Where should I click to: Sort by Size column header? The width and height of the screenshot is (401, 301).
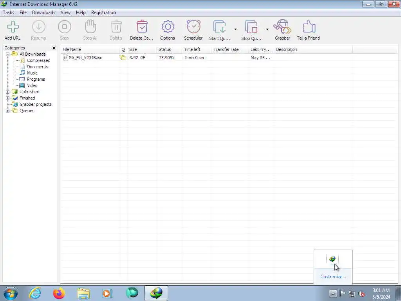point(142,49)
